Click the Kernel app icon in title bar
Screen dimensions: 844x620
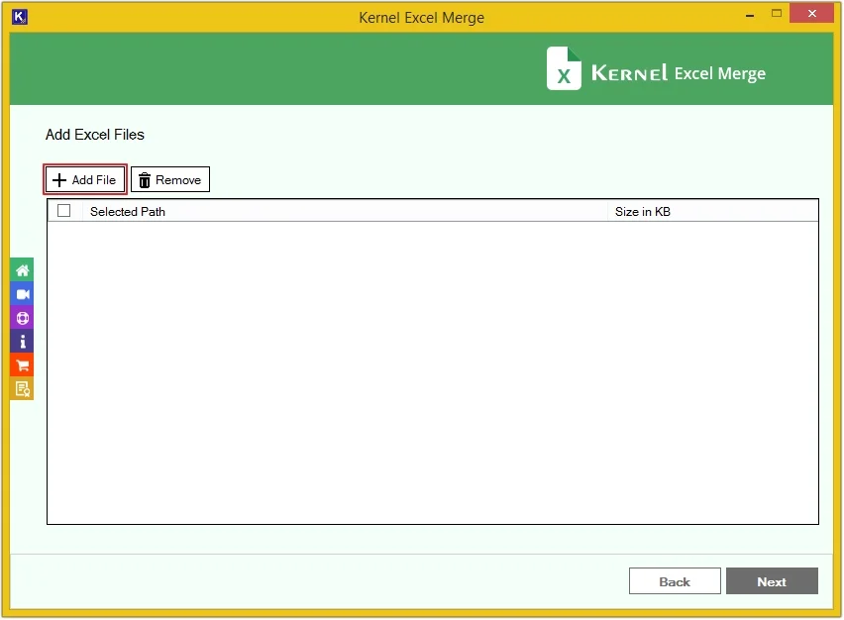(x=20, y=17)
